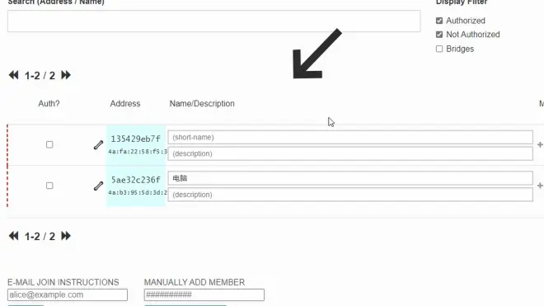Go to next page using top pager arrows
Image resolution: width=544 pixels, height=306 pixels.
(66, 75)
